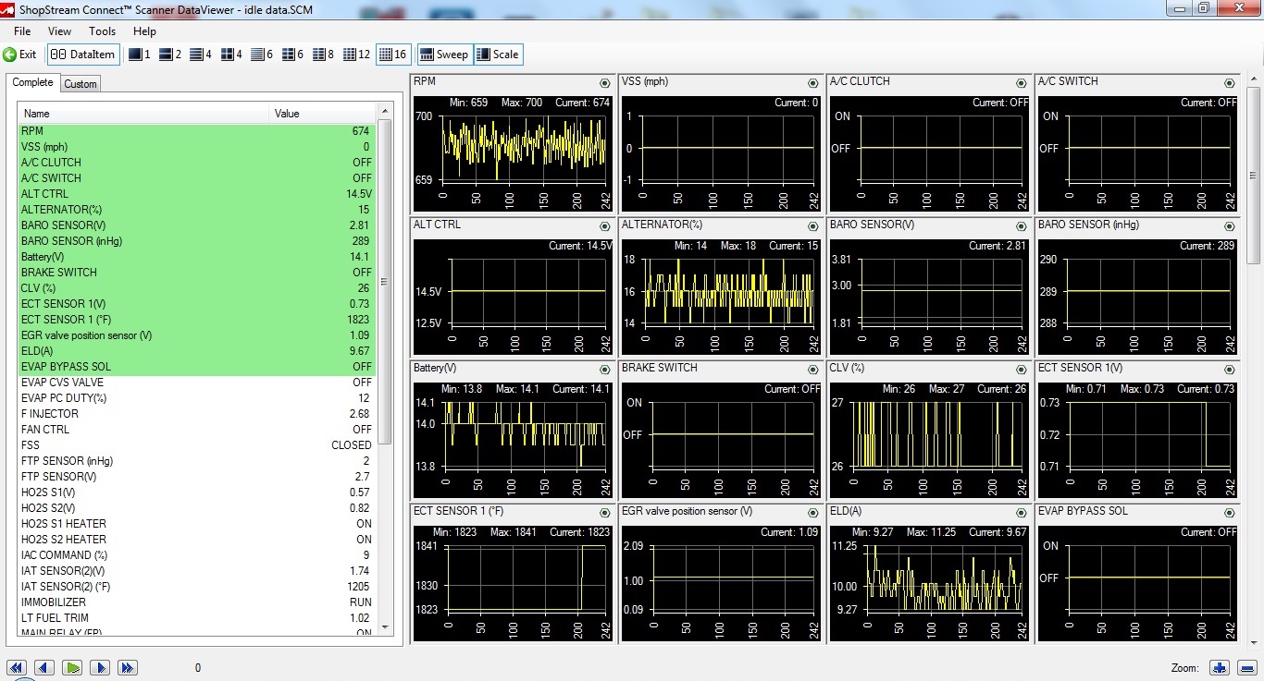Click the round button on RPM graph header

click(605, 83)
